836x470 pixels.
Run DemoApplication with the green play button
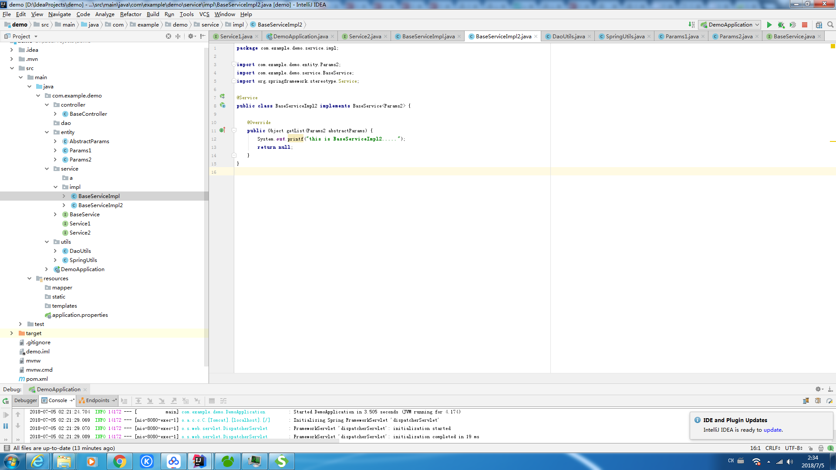(x=769, y=25)
